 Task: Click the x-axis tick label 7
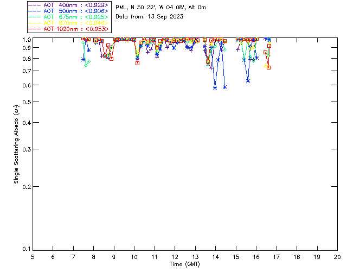(x=73, y=257)
